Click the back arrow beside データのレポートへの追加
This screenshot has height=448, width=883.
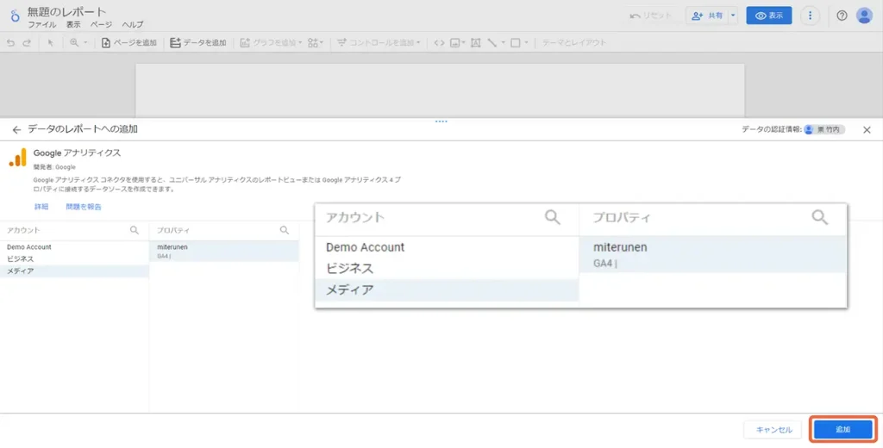tap(16, 130)
